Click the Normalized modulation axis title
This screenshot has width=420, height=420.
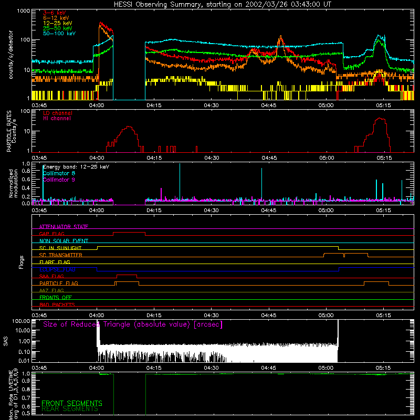tap(13, 183)
